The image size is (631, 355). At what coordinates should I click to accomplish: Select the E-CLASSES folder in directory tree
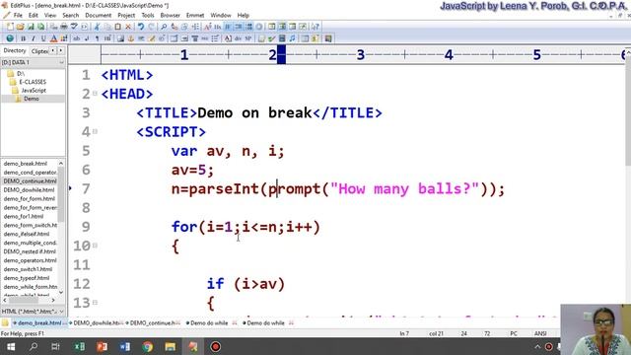(x=33, y=82)
